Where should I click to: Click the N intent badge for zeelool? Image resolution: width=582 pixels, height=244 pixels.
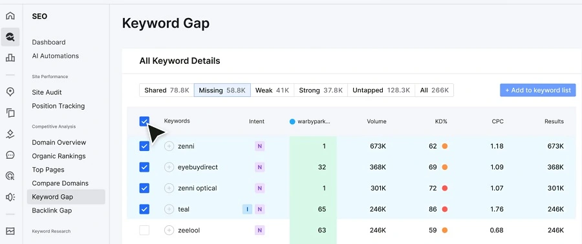259,230
